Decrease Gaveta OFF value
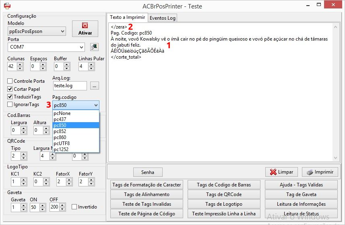Viewport: 345px width, 225px height. point(62,209)
